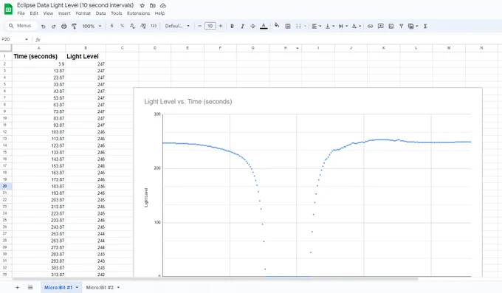Open the Extensions menu
This screenshot has height=293, width=502.
[x=138, y=13]
